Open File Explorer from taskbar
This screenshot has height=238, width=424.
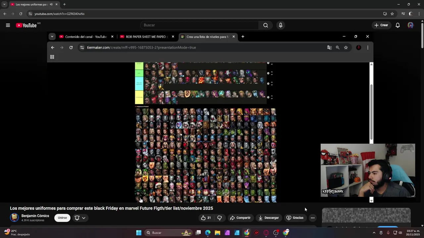(x=217, y=233)
